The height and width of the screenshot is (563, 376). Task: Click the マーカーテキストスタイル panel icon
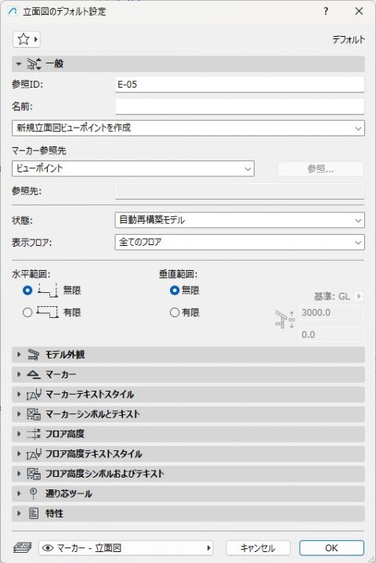[34, 394]
